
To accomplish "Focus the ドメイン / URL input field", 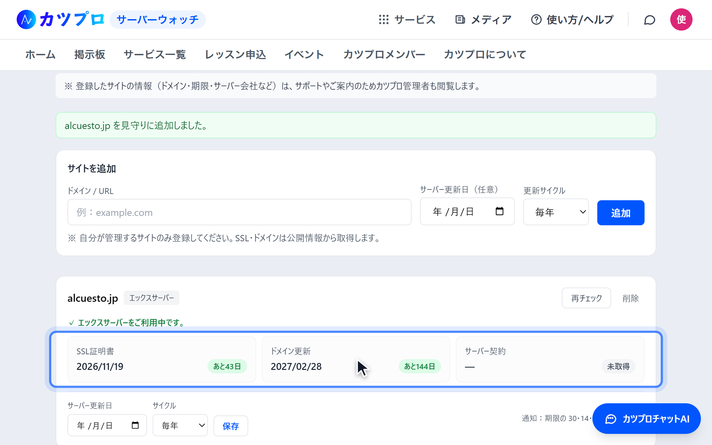I will pos(240,212).
